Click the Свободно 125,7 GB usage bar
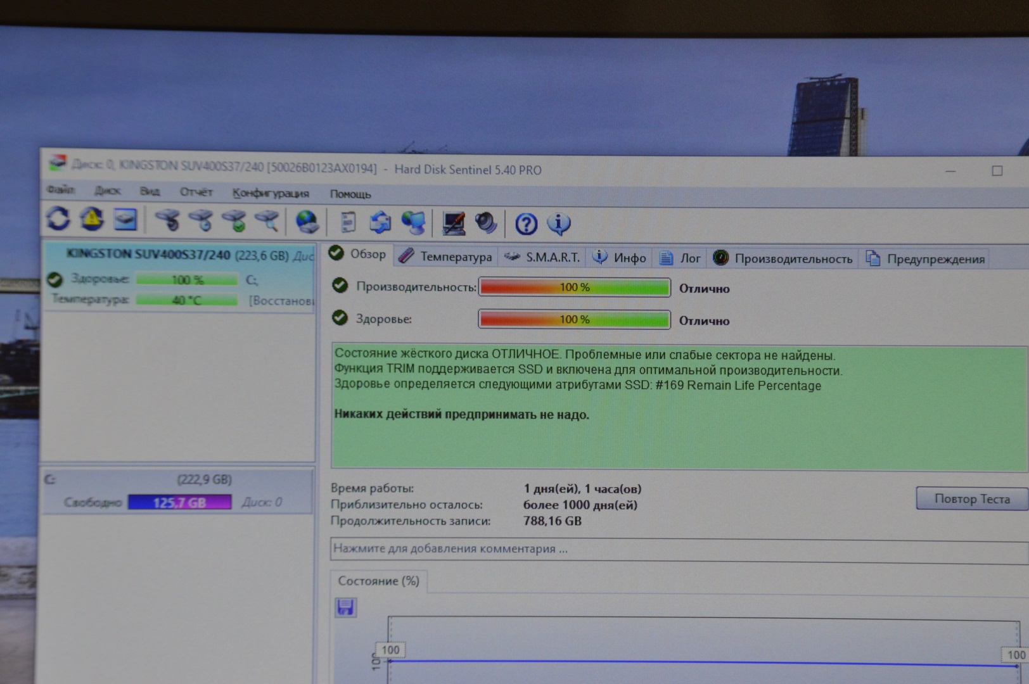1029x684 pixels. (x=179, y=502)
